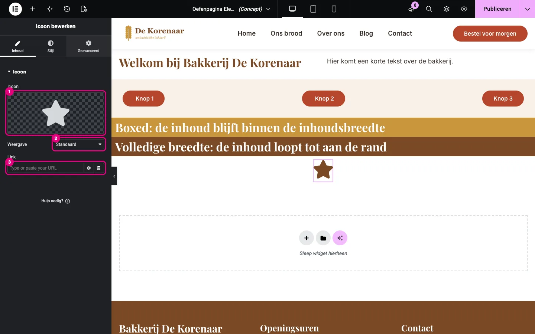Click the Publiceren button
This screenshot has height=334, width=535.
tap(497, 9)
